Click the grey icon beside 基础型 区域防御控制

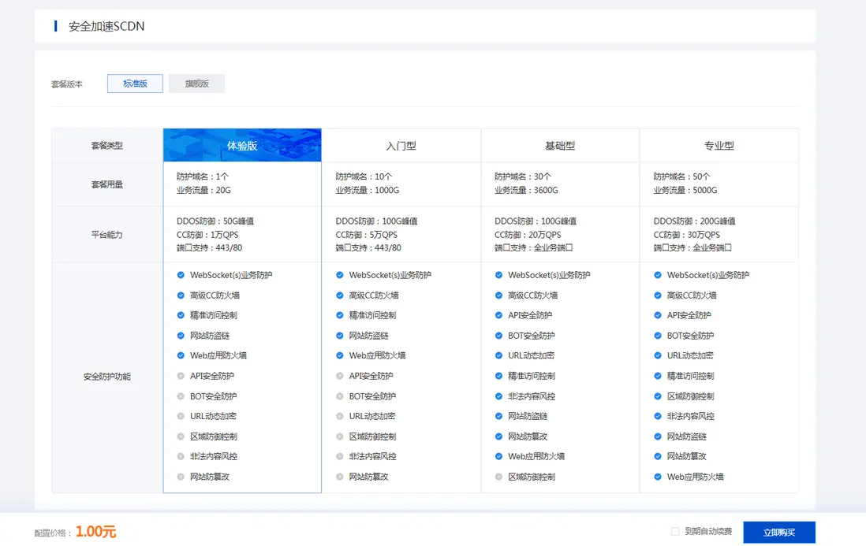[x=498, y=477]
